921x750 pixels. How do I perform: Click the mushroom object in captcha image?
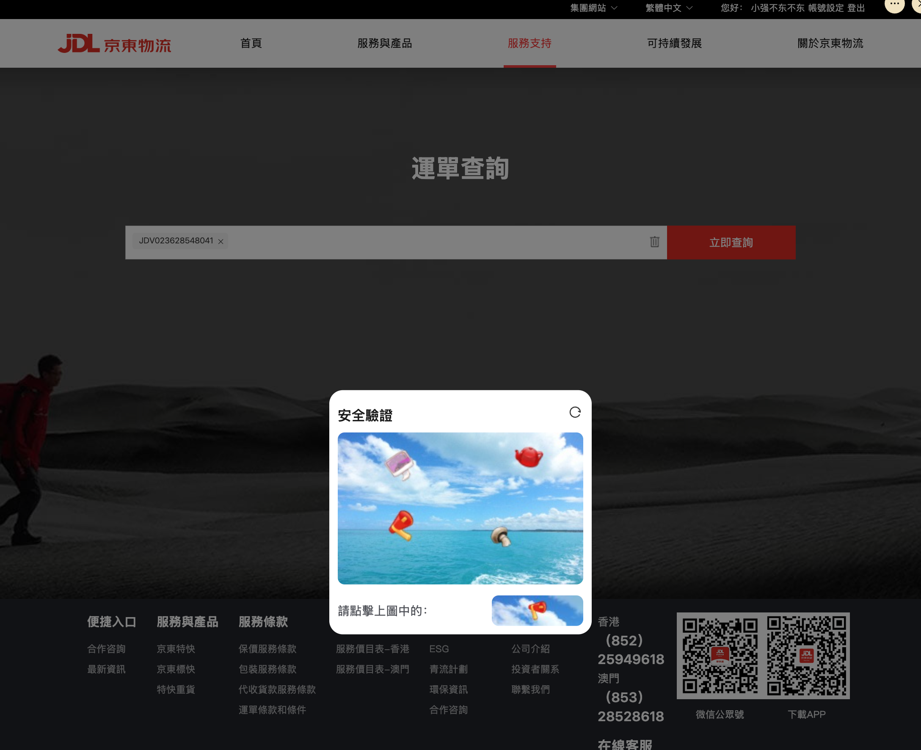click(501, 536)
